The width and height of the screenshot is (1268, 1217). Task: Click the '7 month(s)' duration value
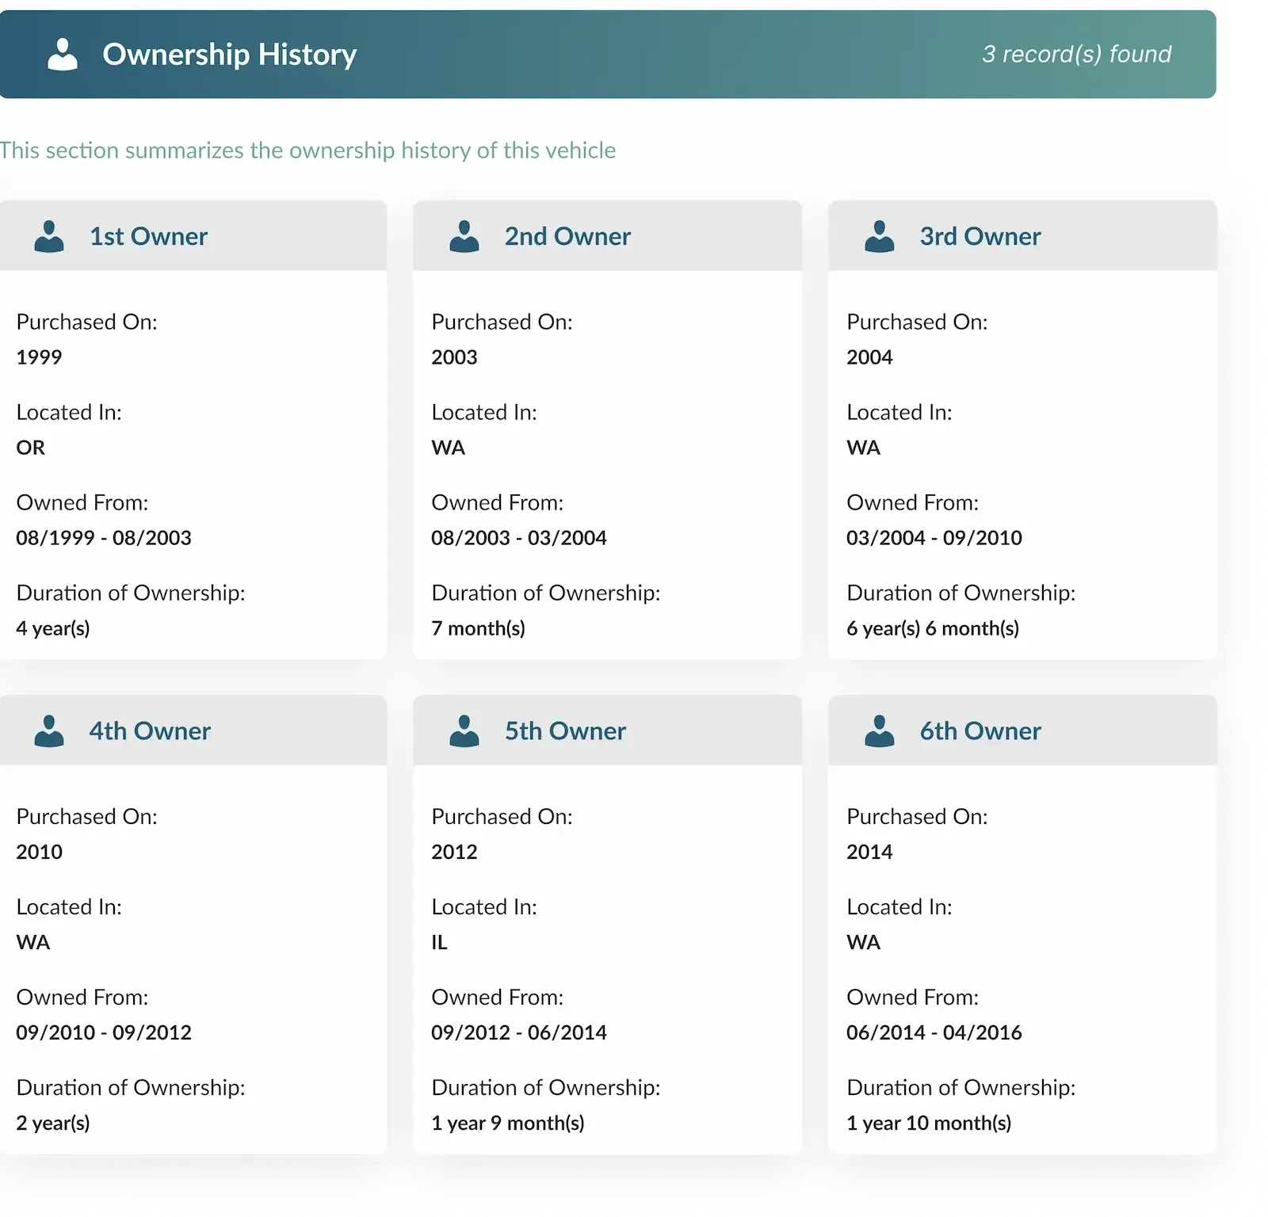(478, 628)
